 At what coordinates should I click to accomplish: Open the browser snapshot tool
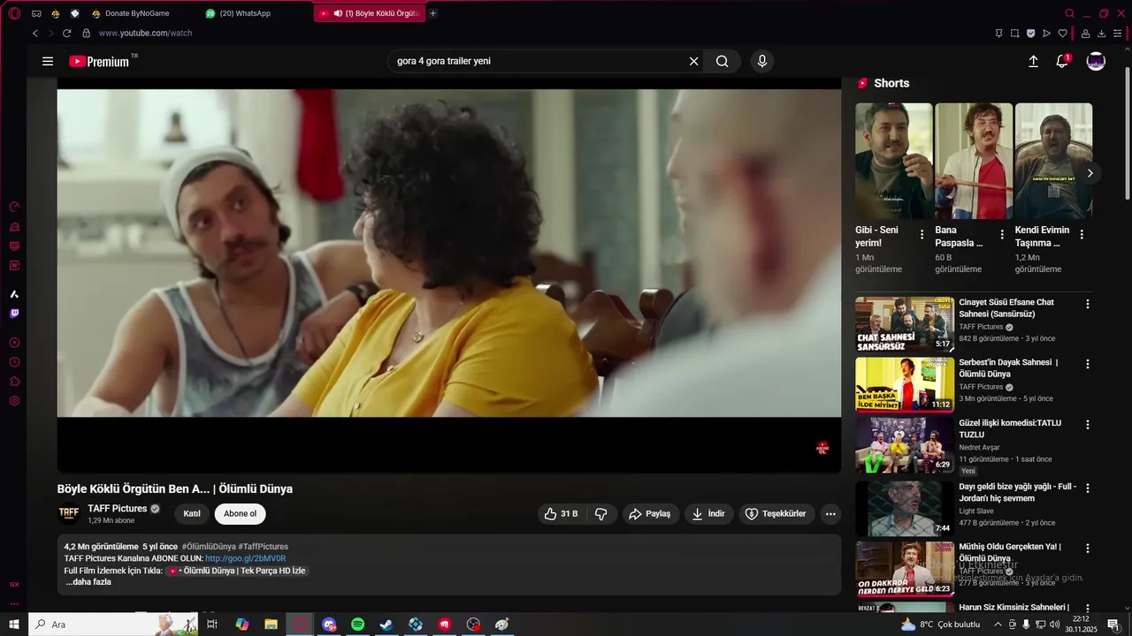click(1014, 34)
